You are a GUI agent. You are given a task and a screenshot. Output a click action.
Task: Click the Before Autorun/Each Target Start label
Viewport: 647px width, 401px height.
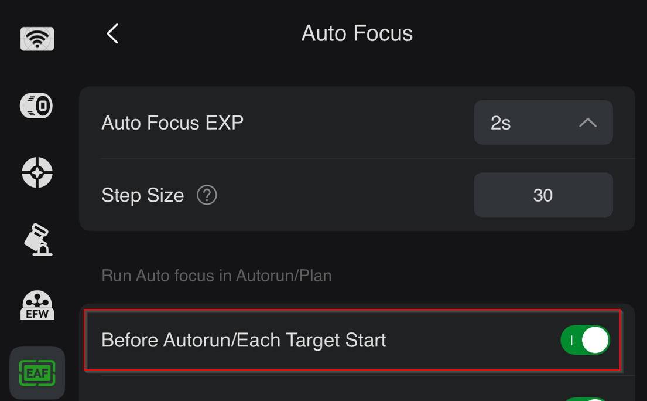[x=244, y=340]
